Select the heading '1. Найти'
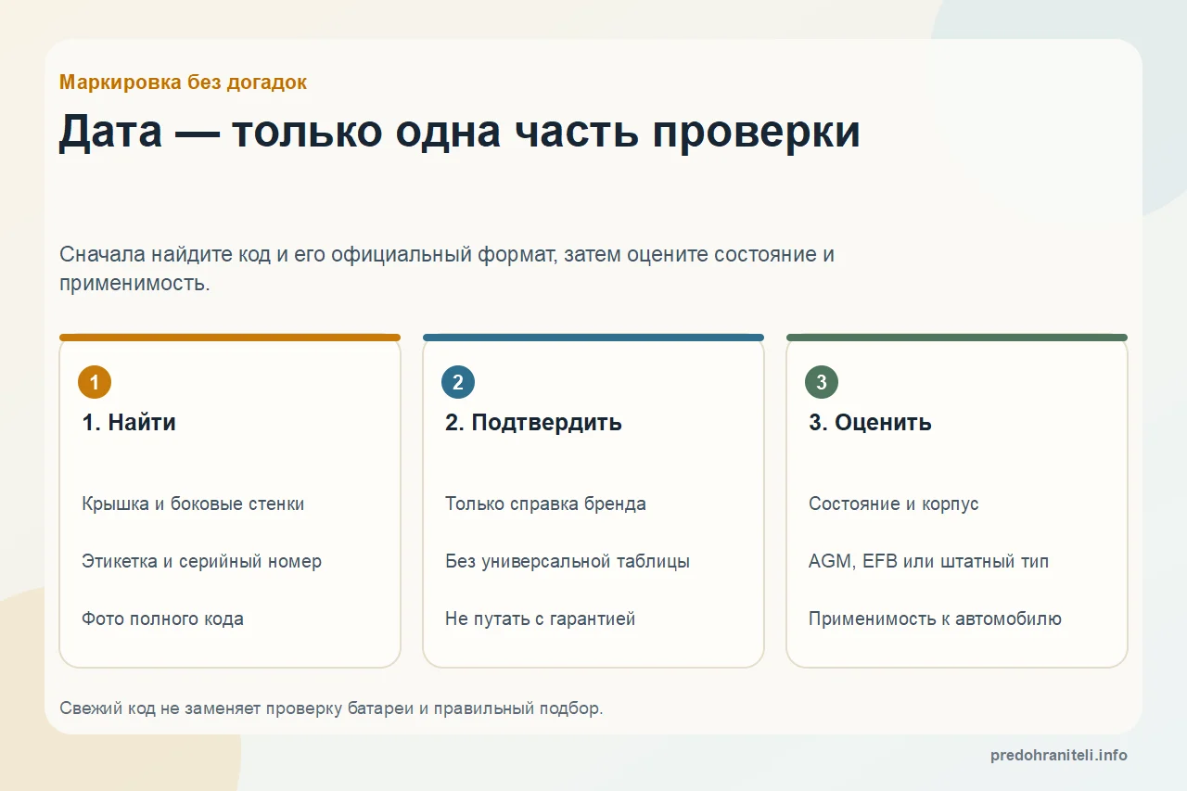 129,423
